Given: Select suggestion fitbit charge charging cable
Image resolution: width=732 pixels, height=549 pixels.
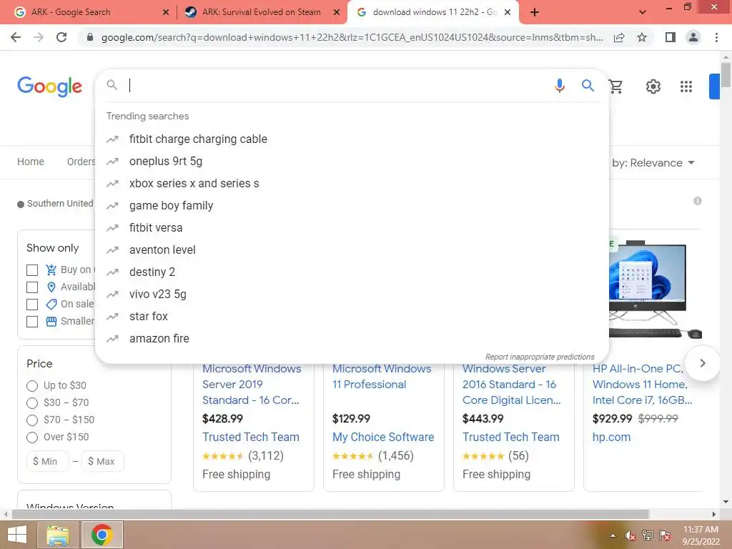Looking at the screenshot, I should point(352,139).
